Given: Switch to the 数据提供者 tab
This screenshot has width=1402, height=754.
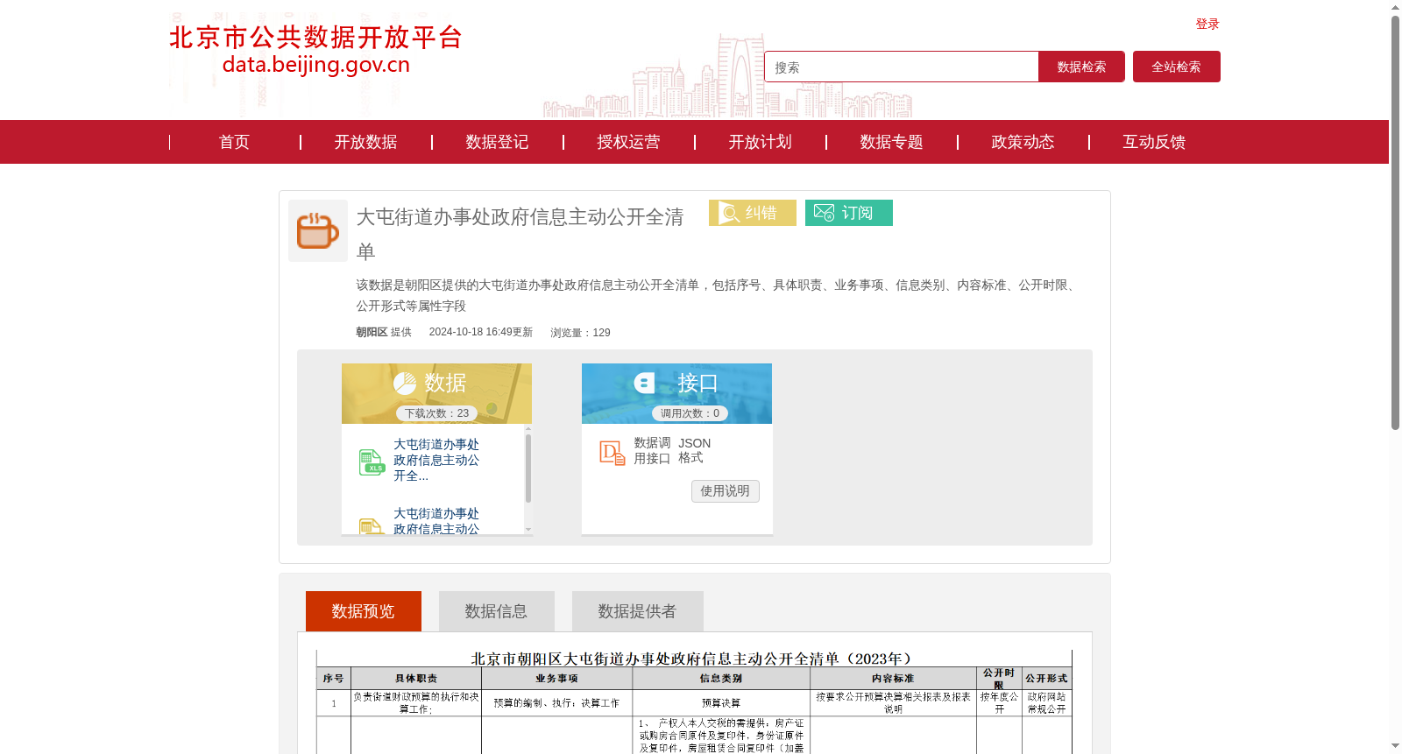Looking at the screenshot, I should (x=638, y=611).
